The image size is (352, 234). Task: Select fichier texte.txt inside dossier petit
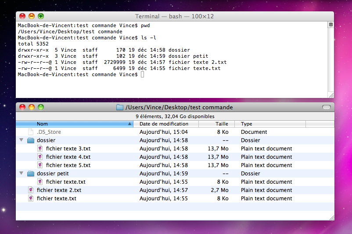65,182
